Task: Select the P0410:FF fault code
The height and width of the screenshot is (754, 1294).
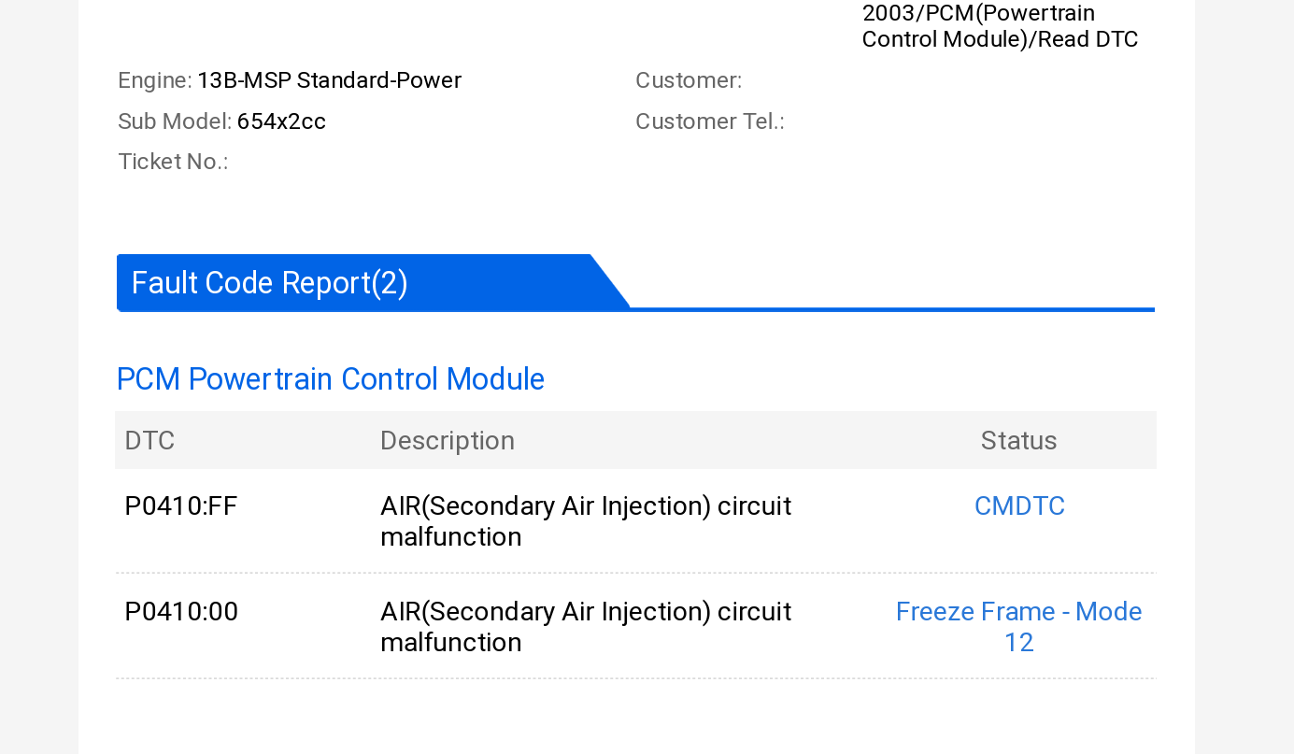Action: pyautogui.click(x=181, y=506)
